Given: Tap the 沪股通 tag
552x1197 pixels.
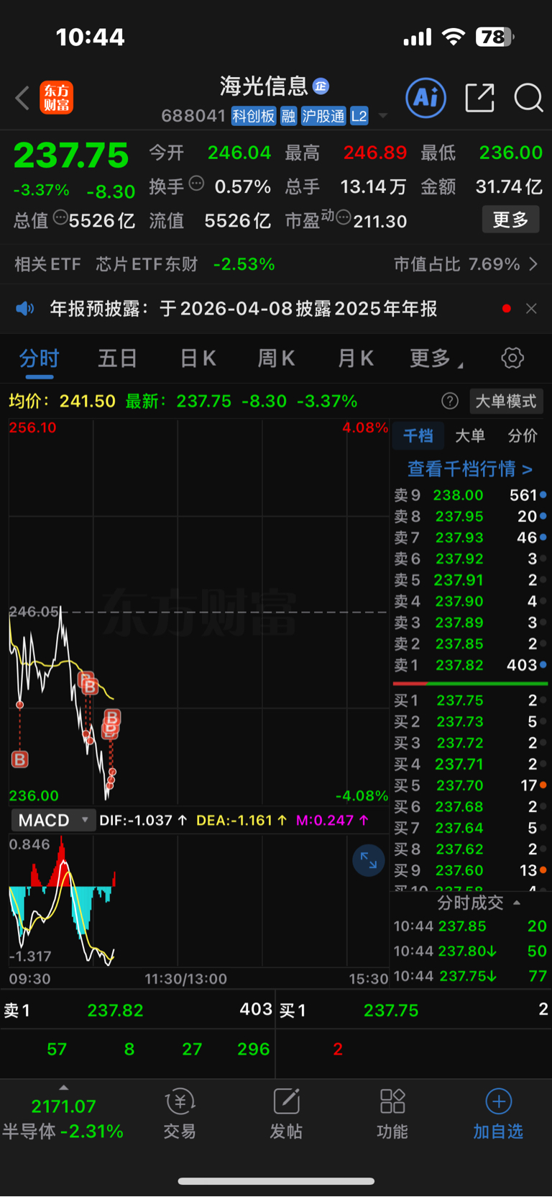Looking at the screenshot, I should pos(323,116).
